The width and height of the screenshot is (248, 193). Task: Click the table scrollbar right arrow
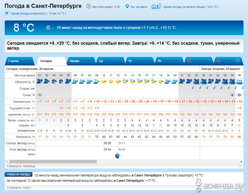pyautogui.click(x=241, y=161)
